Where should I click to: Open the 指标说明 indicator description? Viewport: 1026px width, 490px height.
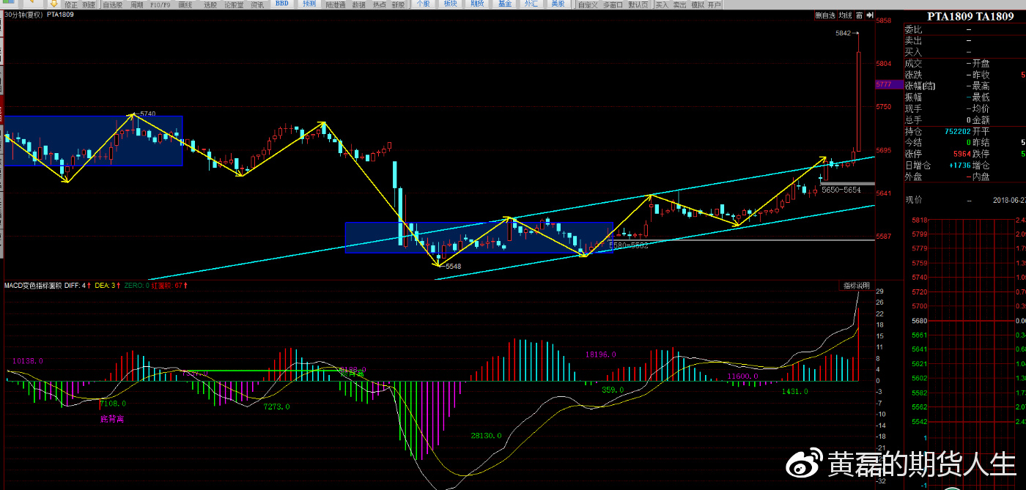(856, 286)
